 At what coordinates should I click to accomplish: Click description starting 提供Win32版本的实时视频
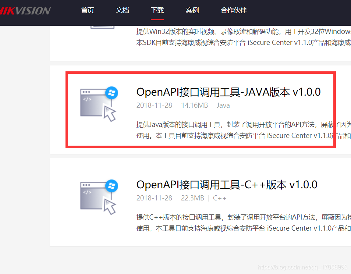pos(244,32)
